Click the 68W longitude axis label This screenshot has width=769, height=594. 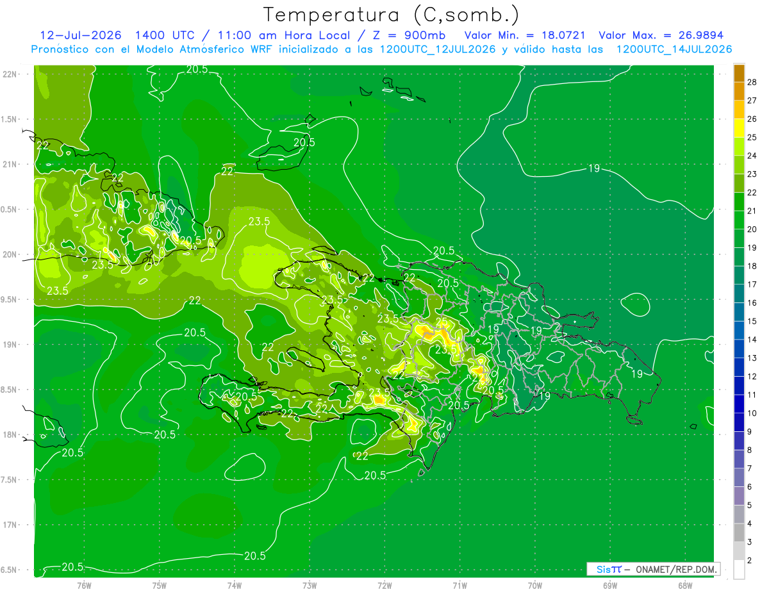(x=685, y=586)
